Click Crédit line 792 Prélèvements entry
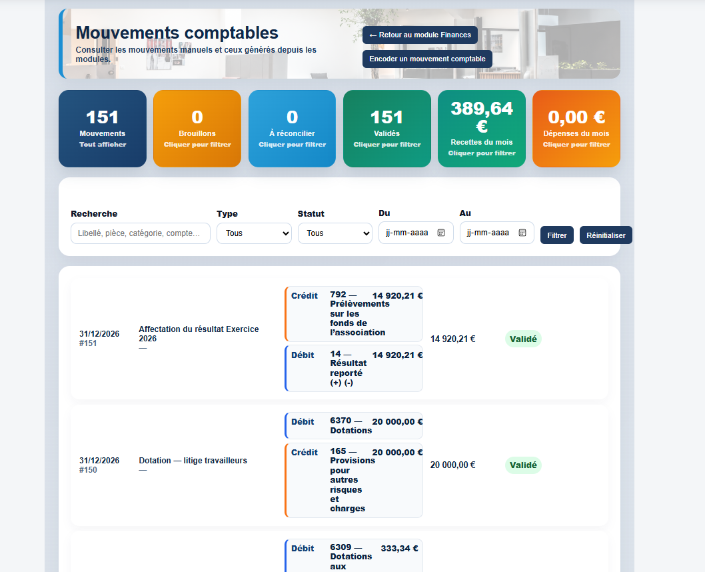This screenshot has width=705, height=572. [x=354, y=314]
